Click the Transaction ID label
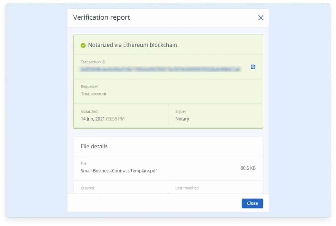The height and width of the screenshot is (226, 336). coord(93,62)
